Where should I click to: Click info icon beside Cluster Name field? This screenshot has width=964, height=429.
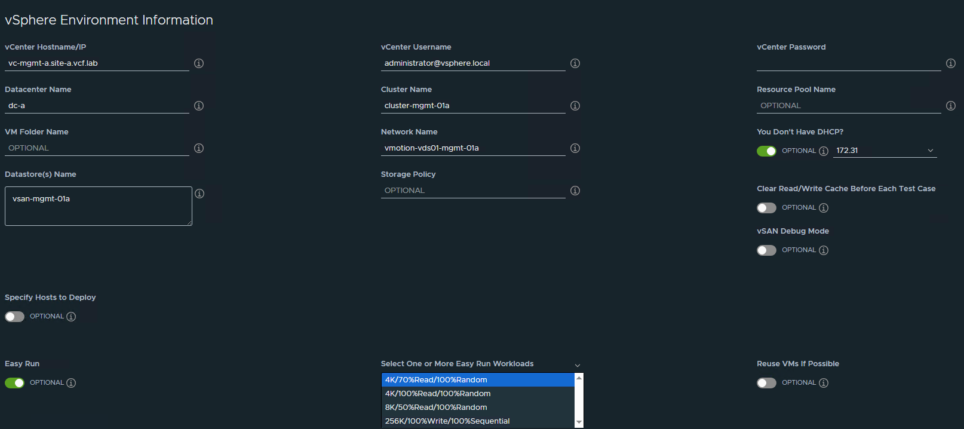click(x=575, y=106)
